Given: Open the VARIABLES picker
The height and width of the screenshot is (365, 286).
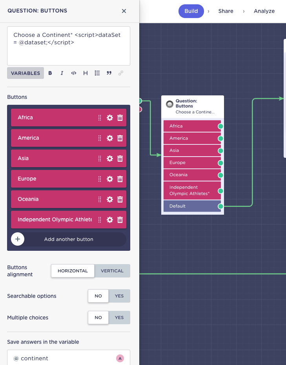Looking at the screenshot, I should 26,73.
